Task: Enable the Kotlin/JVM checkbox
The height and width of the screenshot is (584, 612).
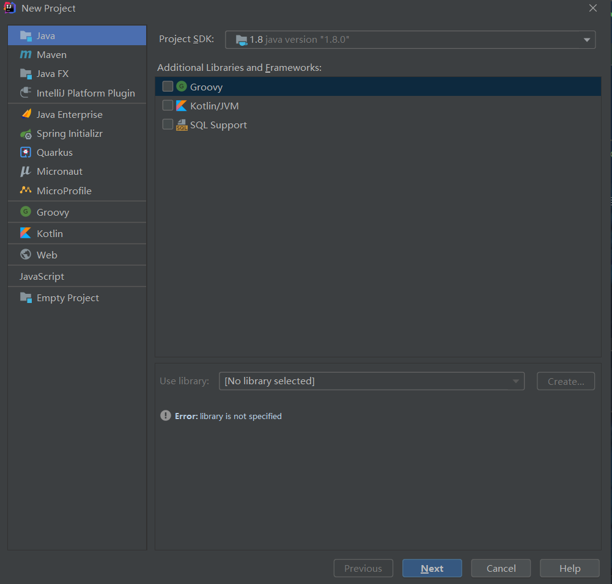Action: coord(168,105)
